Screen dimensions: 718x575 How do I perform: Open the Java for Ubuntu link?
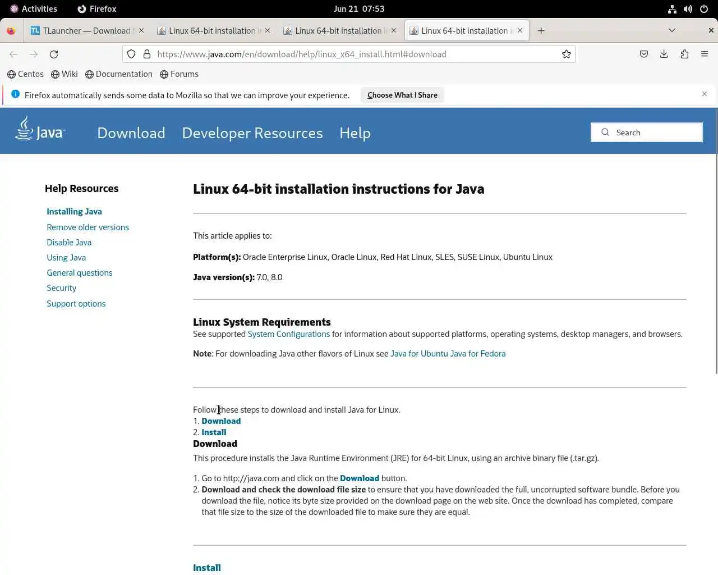tap(420, 354)
